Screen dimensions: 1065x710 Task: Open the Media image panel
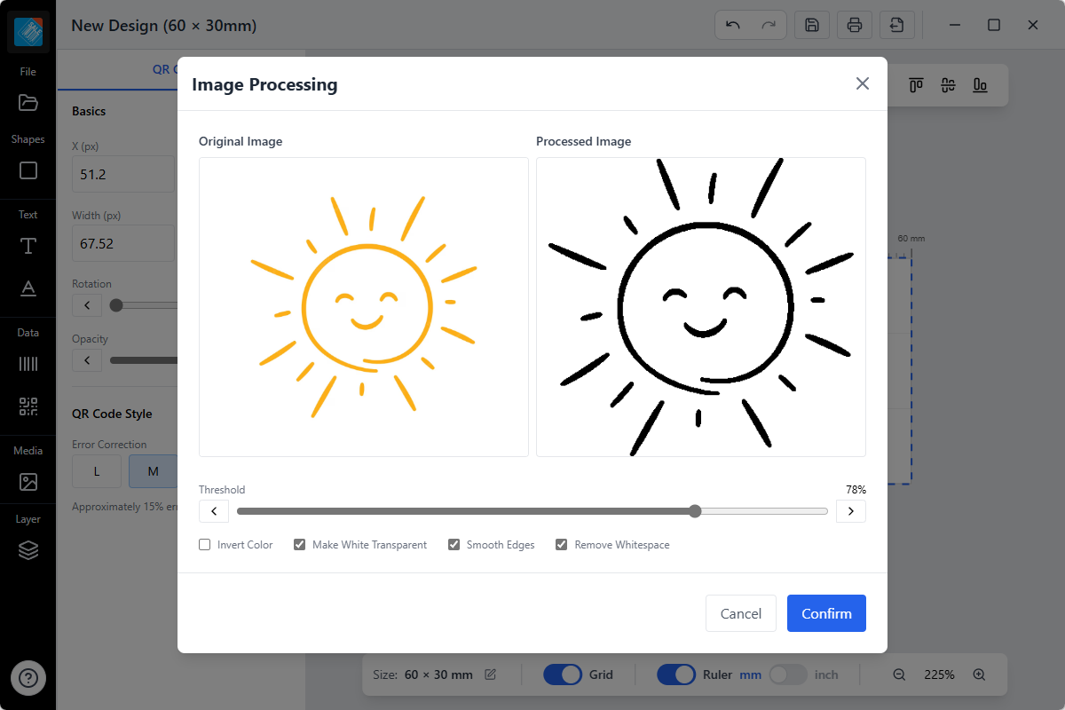coord(28,482)
